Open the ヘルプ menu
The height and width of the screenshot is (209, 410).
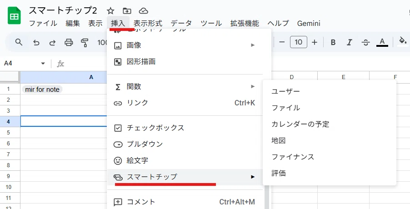tap(278, 23)
